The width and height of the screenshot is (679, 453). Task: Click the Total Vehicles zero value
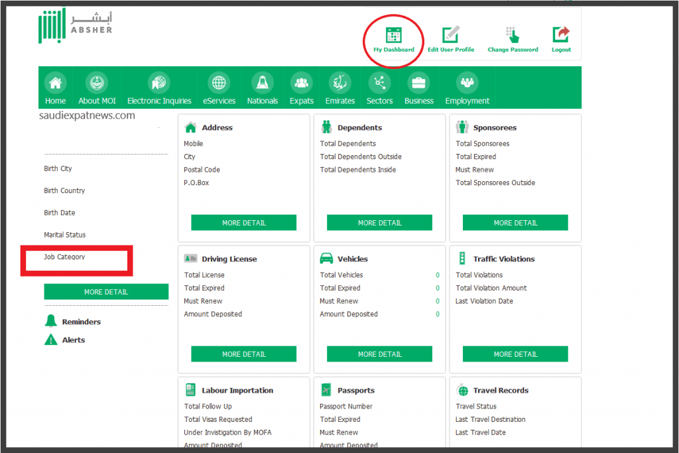click(438, 275)
